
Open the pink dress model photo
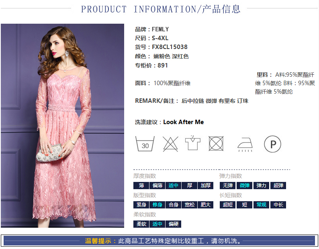pyautogui.click(x=62, y=126)
